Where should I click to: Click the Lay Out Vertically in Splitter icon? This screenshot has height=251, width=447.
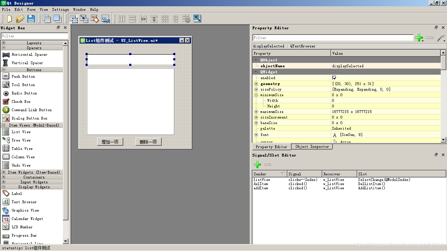154,18
